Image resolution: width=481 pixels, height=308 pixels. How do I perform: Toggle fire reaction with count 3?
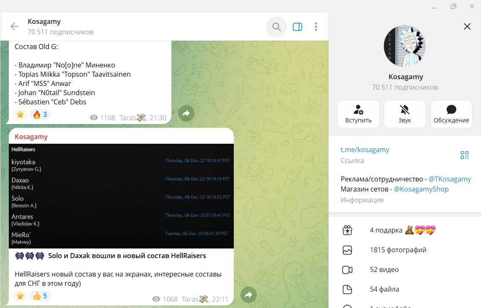pyautogui.click(x=40, y=114)
